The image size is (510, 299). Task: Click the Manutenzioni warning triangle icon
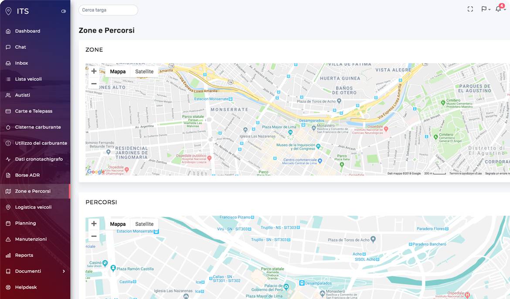8,239
